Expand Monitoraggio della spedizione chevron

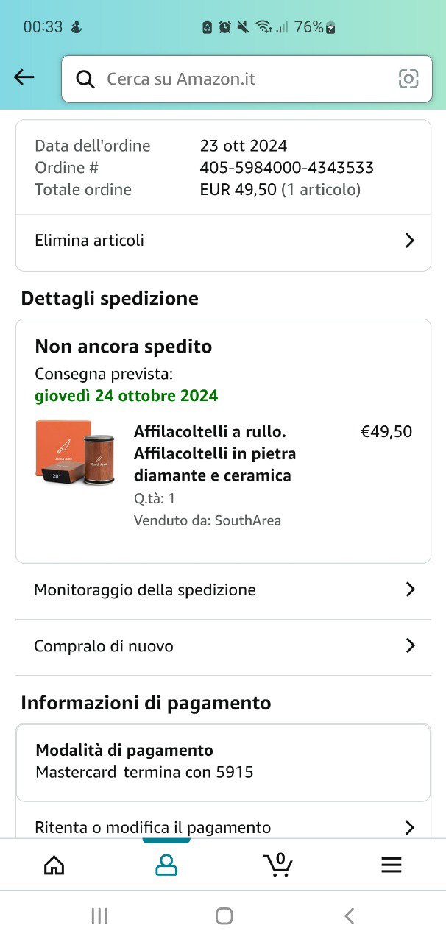(x=410, y=589)
